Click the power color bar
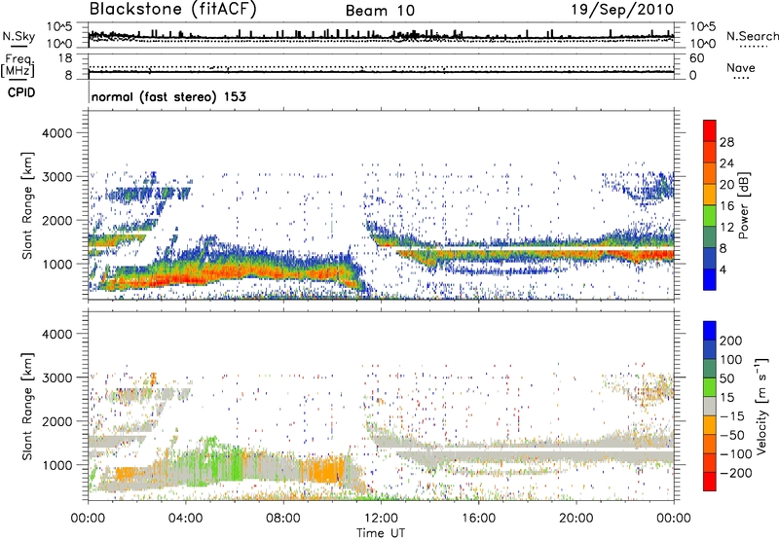This screenshot has width=779, height=539. coord(710,205)
